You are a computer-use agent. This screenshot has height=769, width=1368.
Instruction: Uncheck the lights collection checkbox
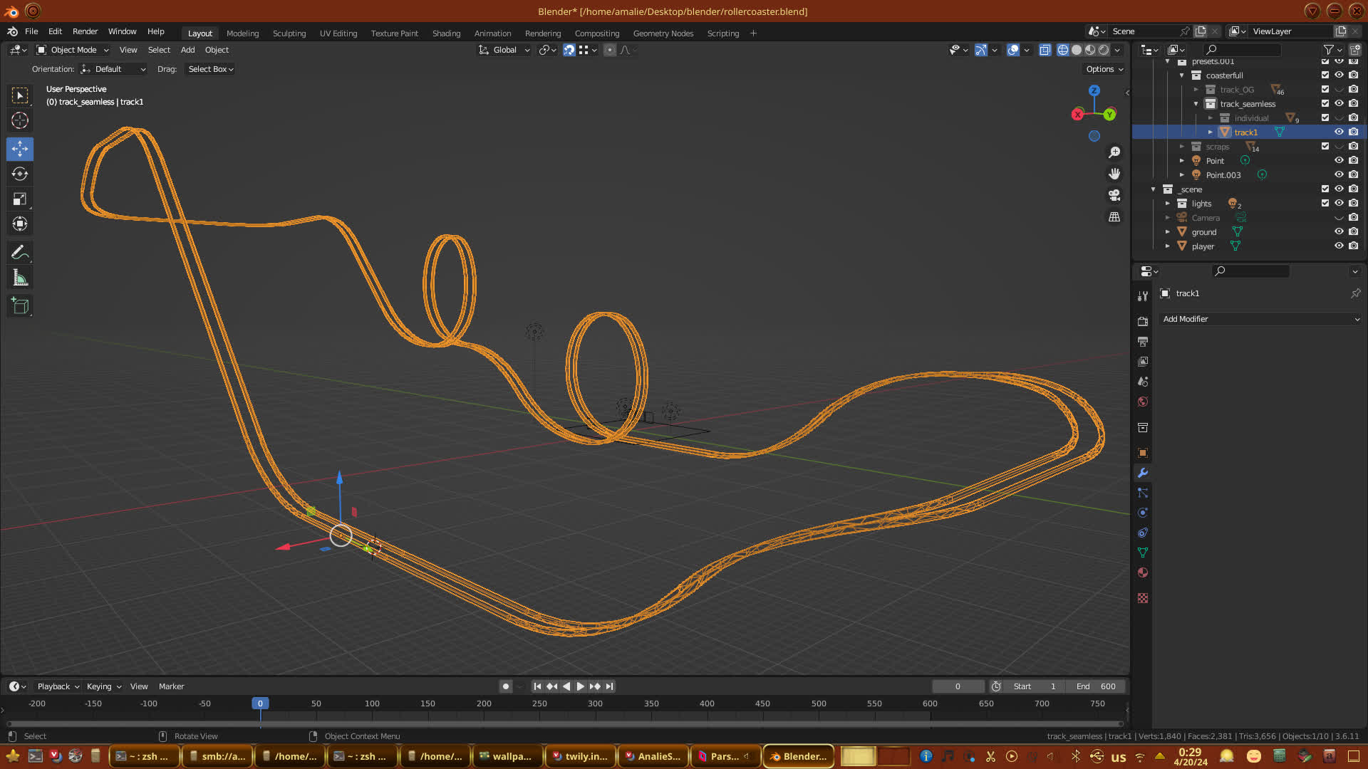(x=1325, y=204)
